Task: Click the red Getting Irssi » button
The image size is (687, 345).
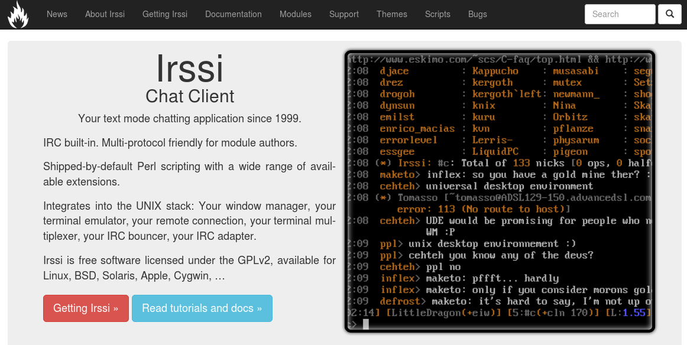Action: pos(86,308)
